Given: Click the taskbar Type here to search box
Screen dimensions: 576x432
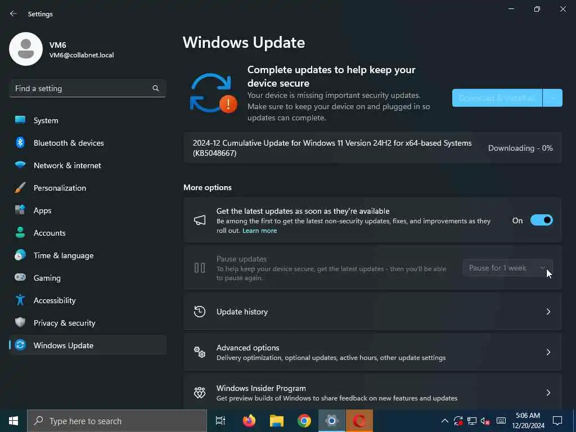Looking at the screenshot, I should click(x=117, y=421).
